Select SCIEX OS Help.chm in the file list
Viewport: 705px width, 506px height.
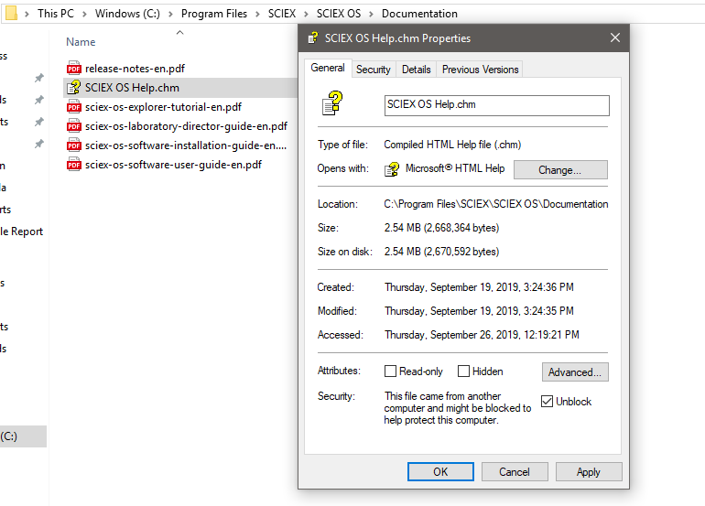pos(132,88)
